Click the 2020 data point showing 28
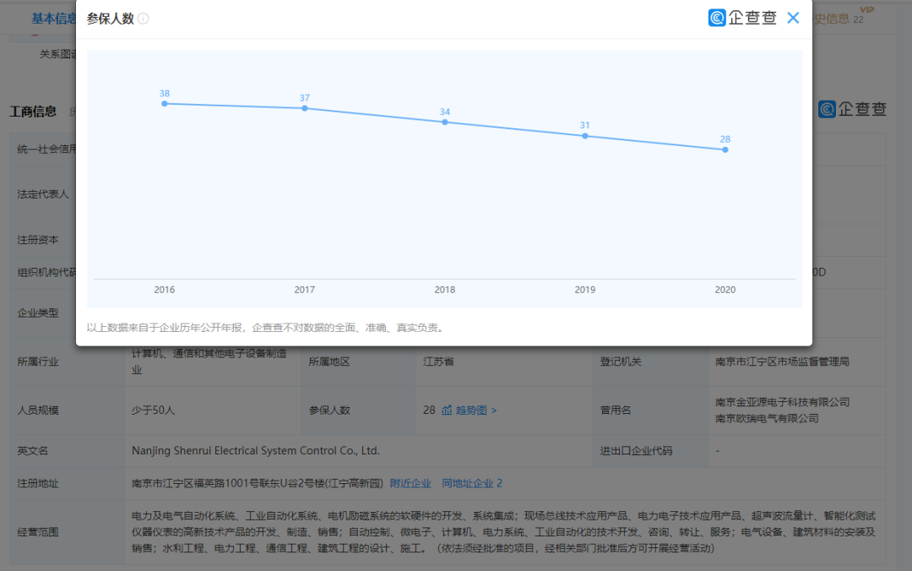912x571 pixels. click(x=725, y=150)
